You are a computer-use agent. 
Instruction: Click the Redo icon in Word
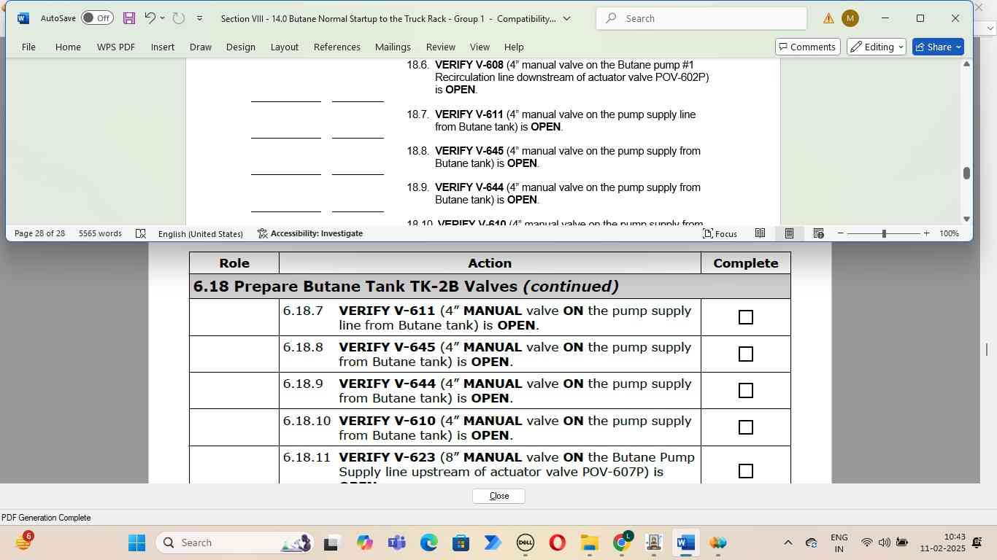point(179,18)
